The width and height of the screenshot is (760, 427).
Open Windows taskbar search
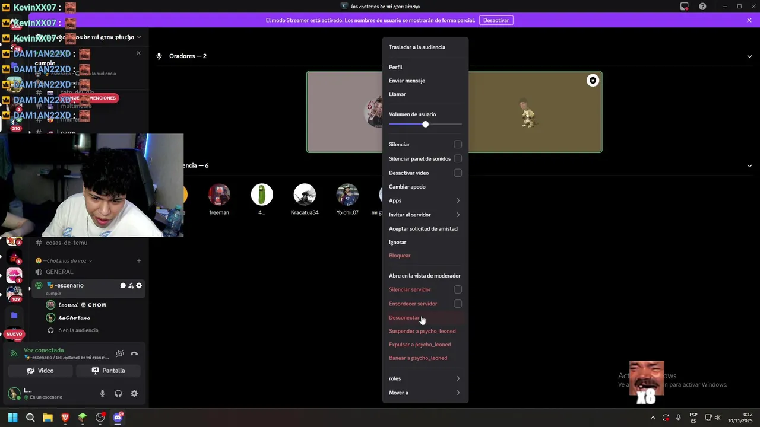click(x=30, y=418)
